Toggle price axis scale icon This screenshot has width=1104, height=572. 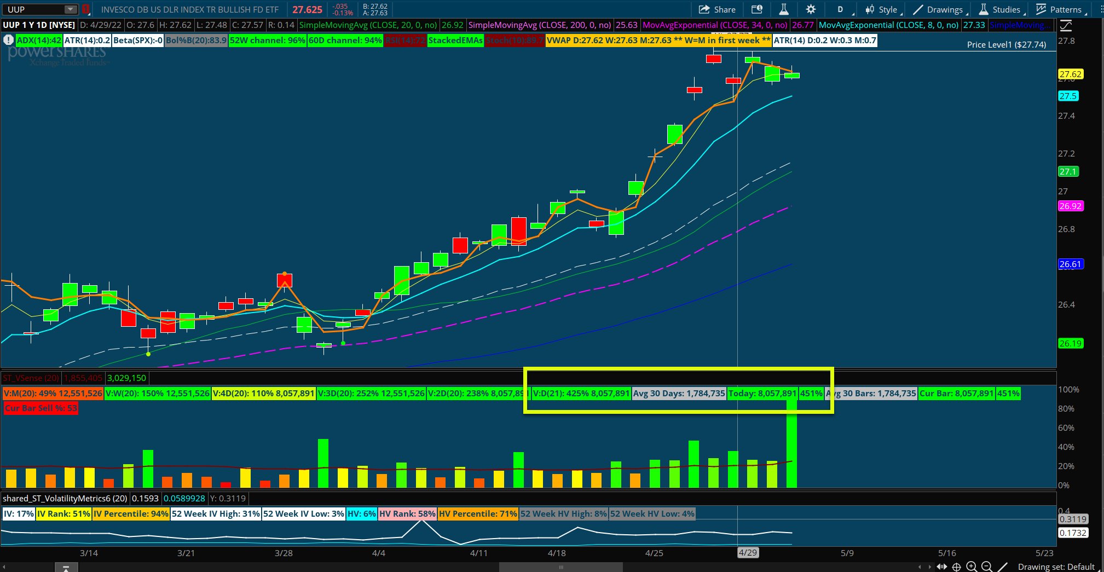[x=1066, y=25]
